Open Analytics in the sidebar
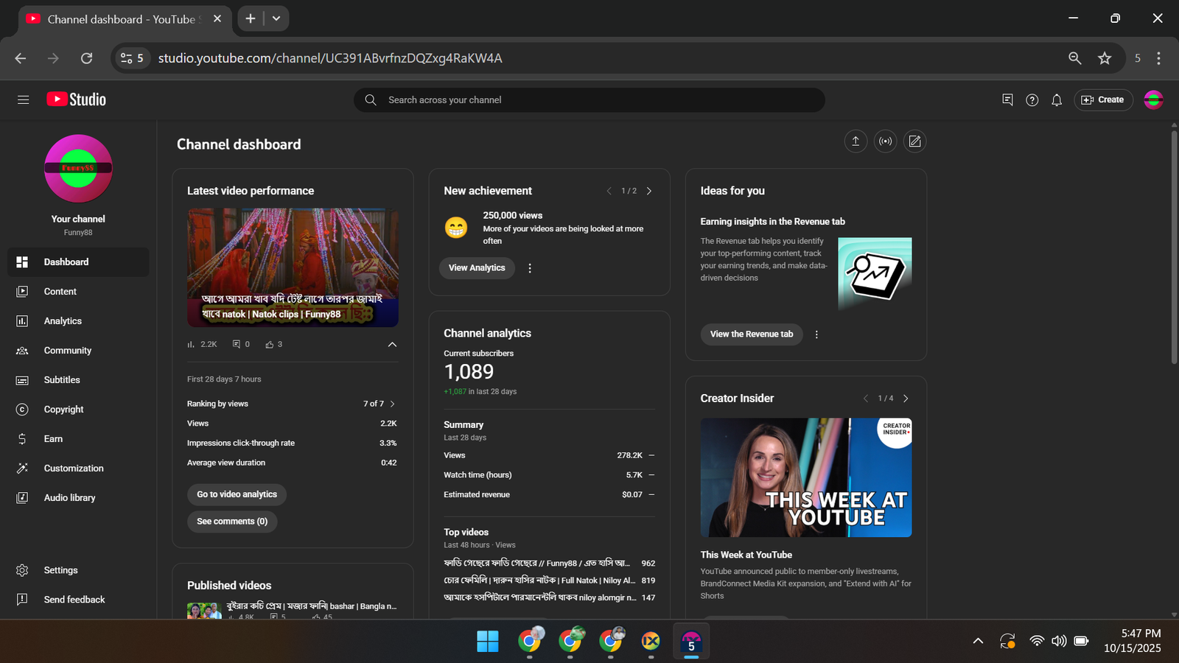 (63, 321)
